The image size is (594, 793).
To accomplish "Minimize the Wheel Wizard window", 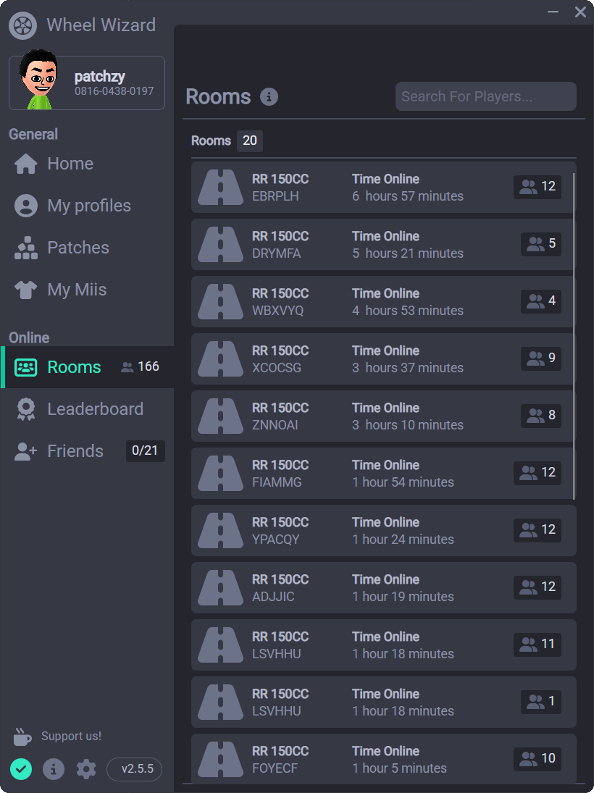I will pos(553,12).
